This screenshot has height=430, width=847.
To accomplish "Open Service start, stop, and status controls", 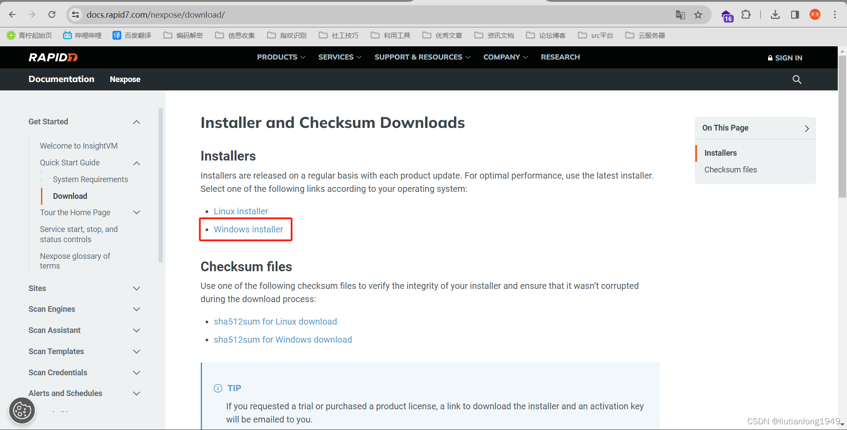I will [x=79, y=234].
